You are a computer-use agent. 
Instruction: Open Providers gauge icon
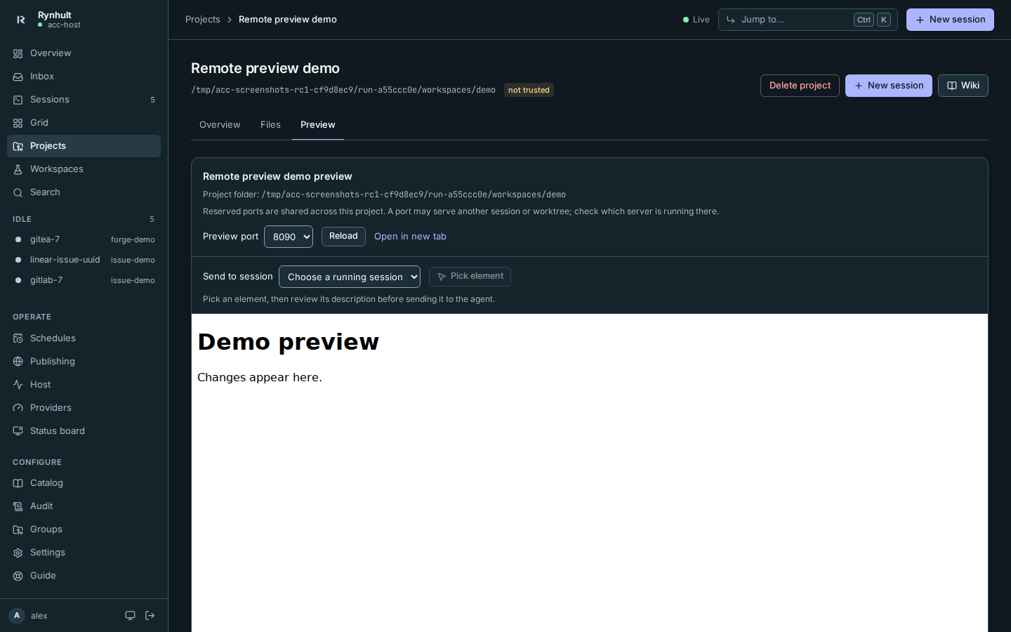(x=18, y=408)
